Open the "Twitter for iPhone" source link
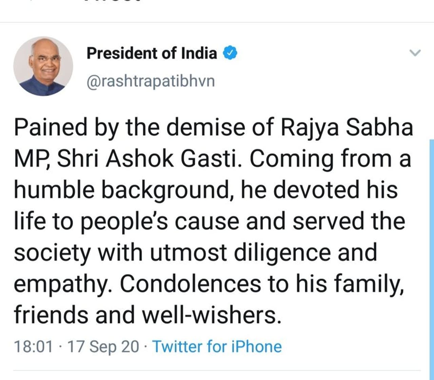This screenshot has height=380, width=434. [217, 346]
